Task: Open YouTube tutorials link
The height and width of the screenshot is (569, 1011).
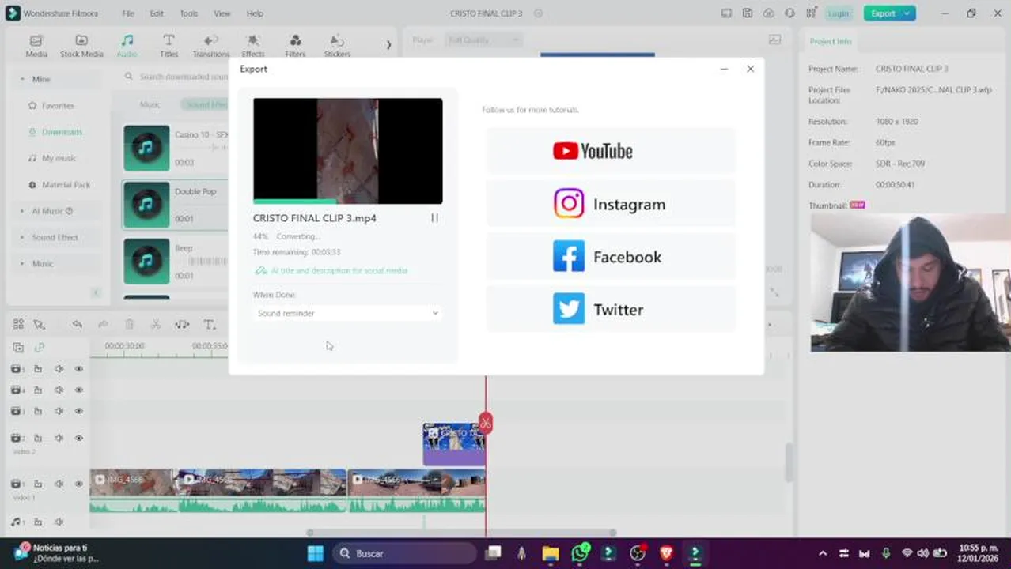Action: [x=611, y=151]
